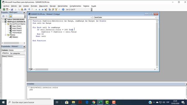Click inside the Inmediato window text area
187x105 pixels.
coord(106,92)
